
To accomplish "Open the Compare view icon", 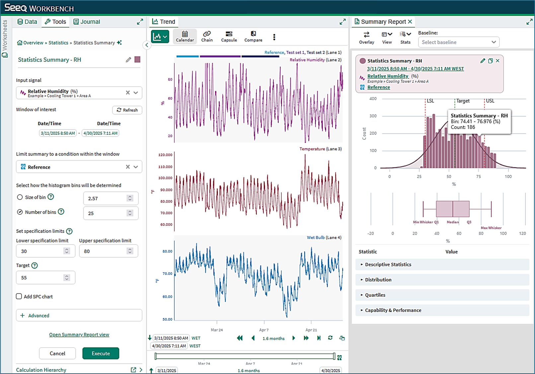I will point(253,36).
